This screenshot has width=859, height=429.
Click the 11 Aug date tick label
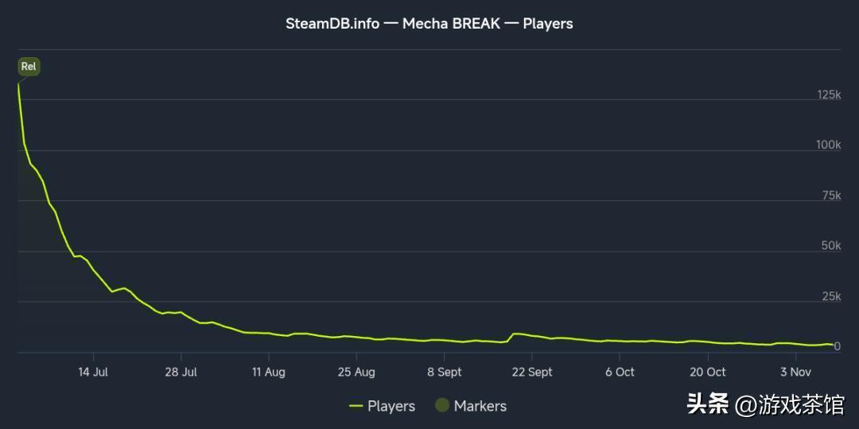(269, 372)
